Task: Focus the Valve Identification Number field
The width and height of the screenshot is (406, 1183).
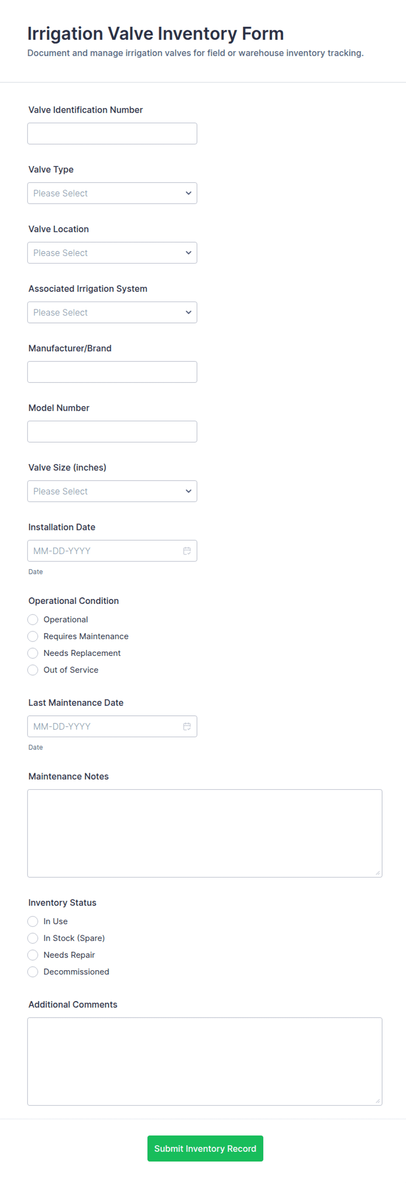Action: click(112, 134)
